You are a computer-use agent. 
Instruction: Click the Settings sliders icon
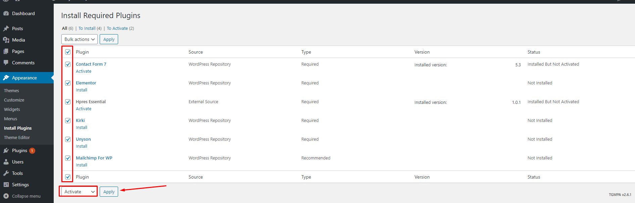[6, 185]
